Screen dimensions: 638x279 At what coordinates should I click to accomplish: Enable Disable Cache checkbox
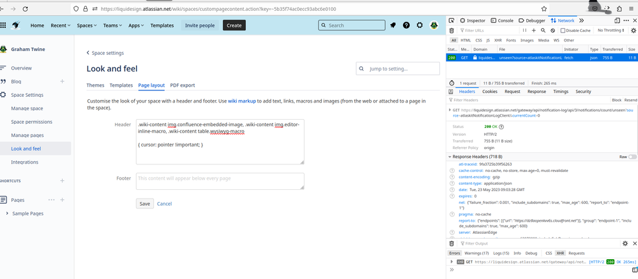(x=563, y=31)
